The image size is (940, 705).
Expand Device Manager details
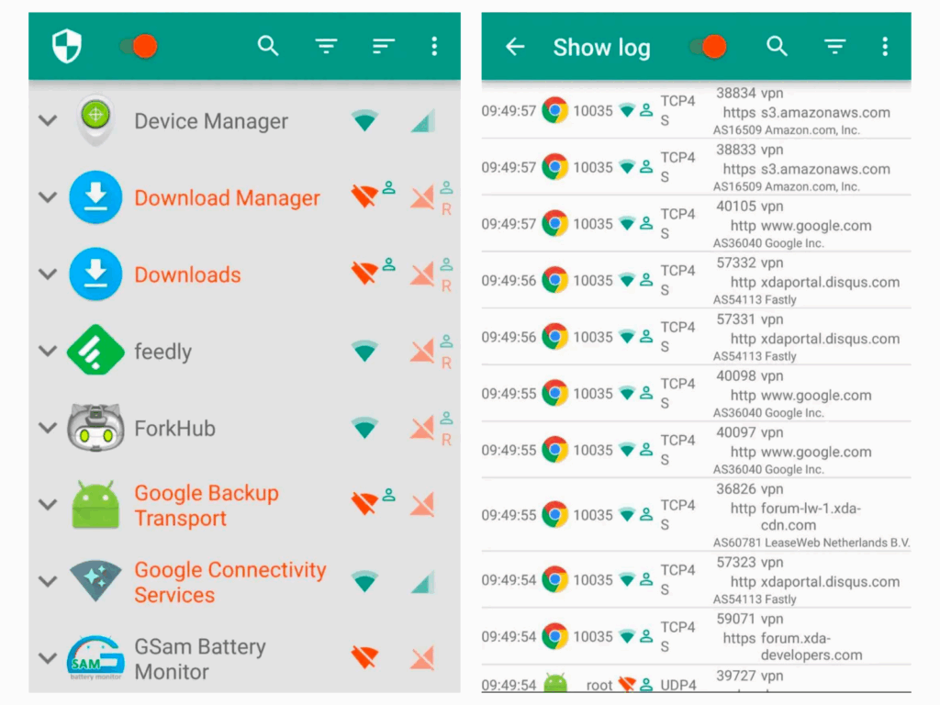click(48, 120)
